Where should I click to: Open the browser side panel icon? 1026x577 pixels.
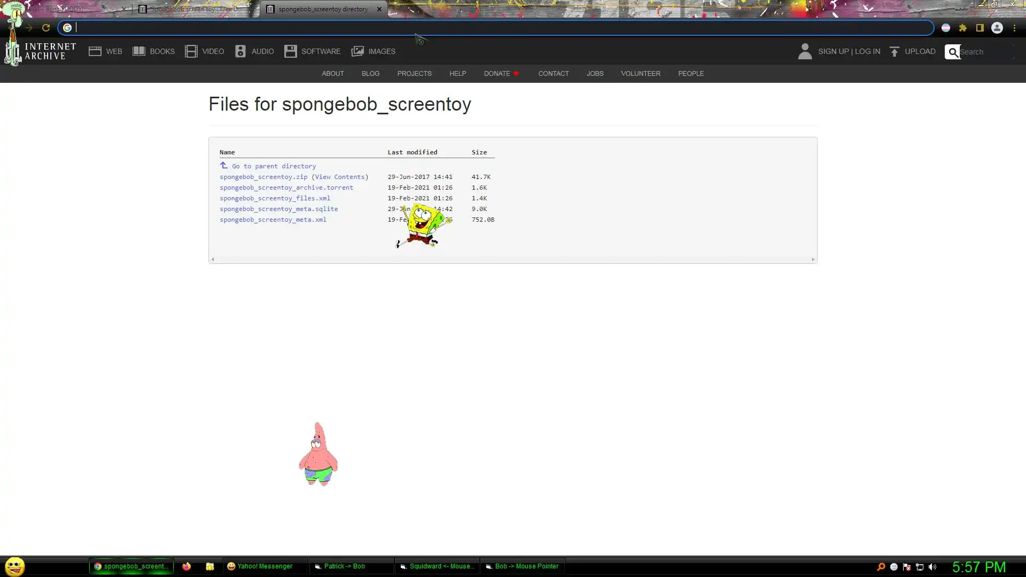pos(980,28)
